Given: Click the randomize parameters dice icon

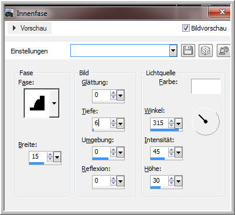Looking at the screenshot, I should tap(206, 51).
